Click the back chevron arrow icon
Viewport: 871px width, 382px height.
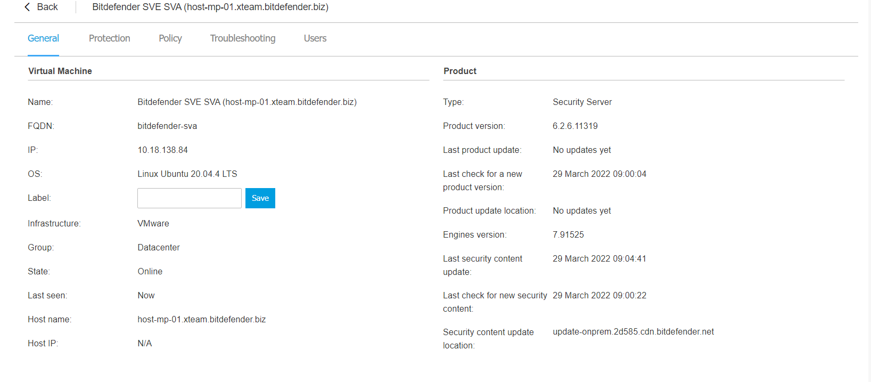click(27, 7)
